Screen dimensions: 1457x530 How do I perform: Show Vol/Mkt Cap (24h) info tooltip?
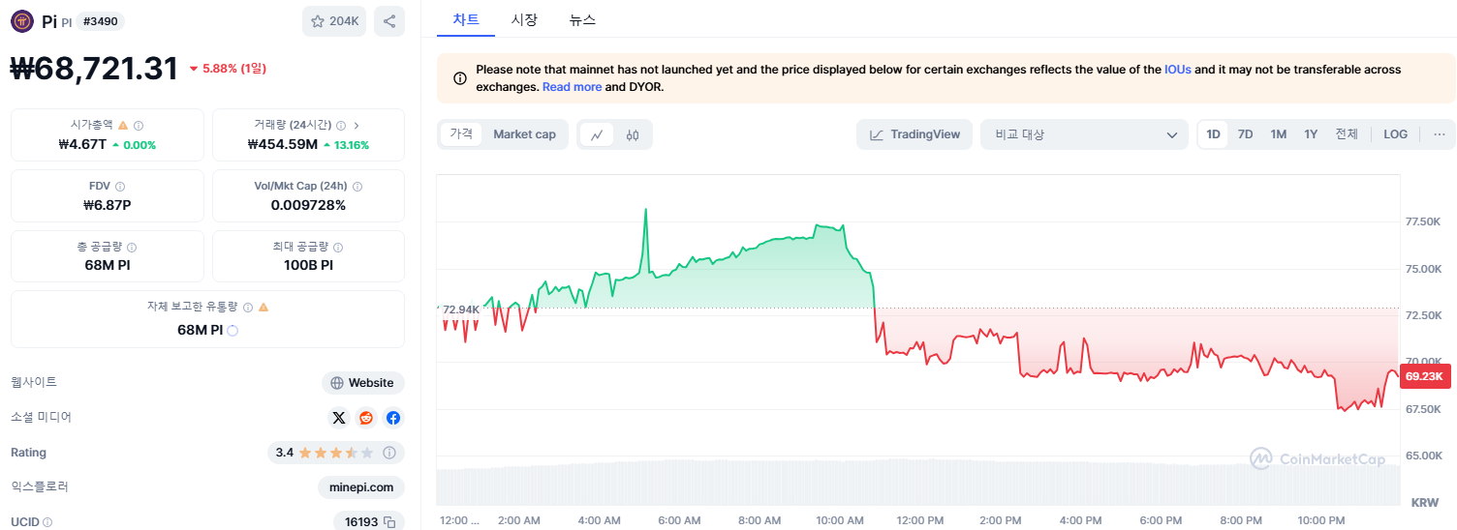click(357, 186)
